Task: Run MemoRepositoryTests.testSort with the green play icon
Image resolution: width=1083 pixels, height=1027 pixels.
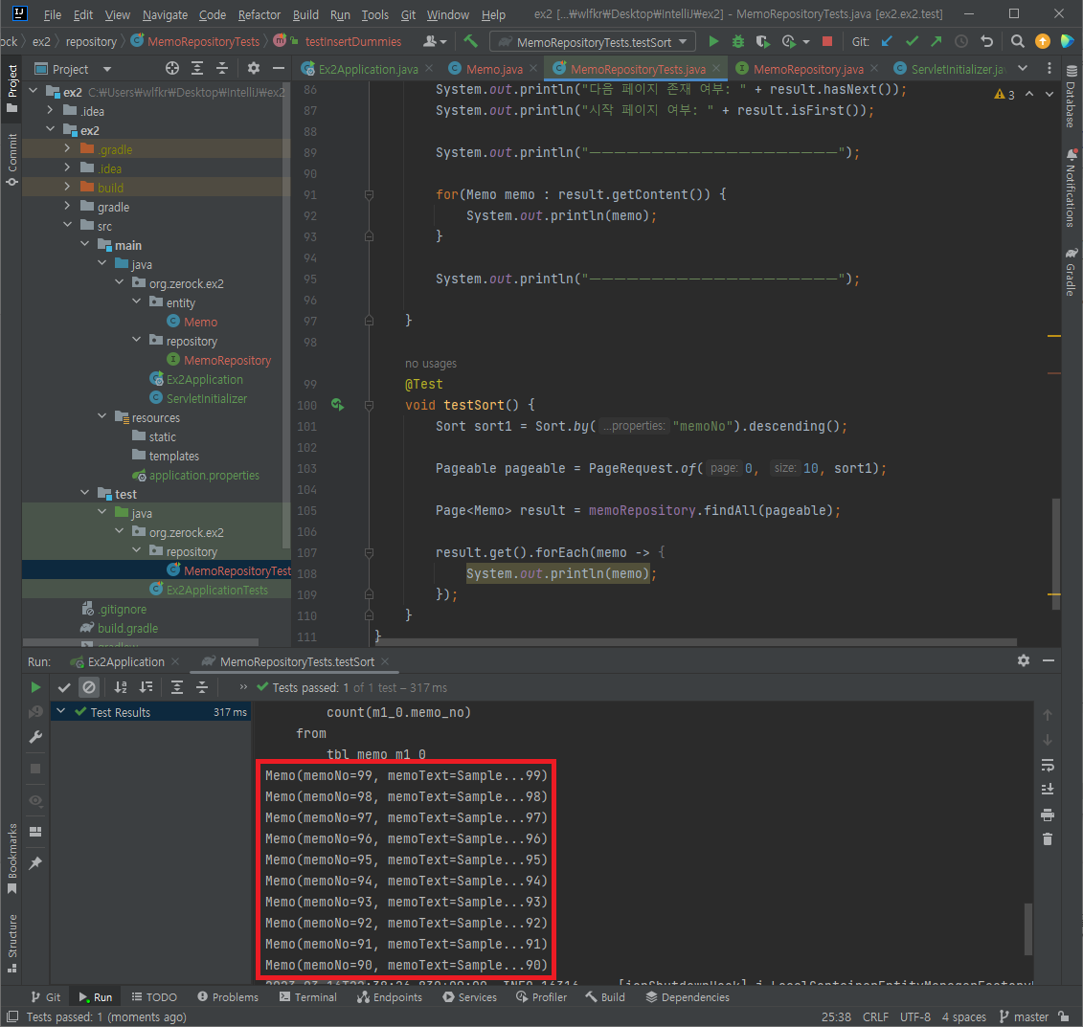Action: [x=713, y=41]
